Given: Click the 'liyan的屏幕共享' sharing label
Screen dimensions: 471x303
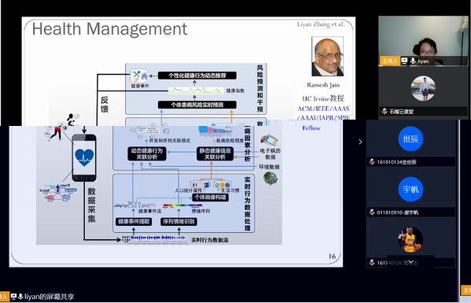Looking at the screenshot, I should click(x=50, y=297).
